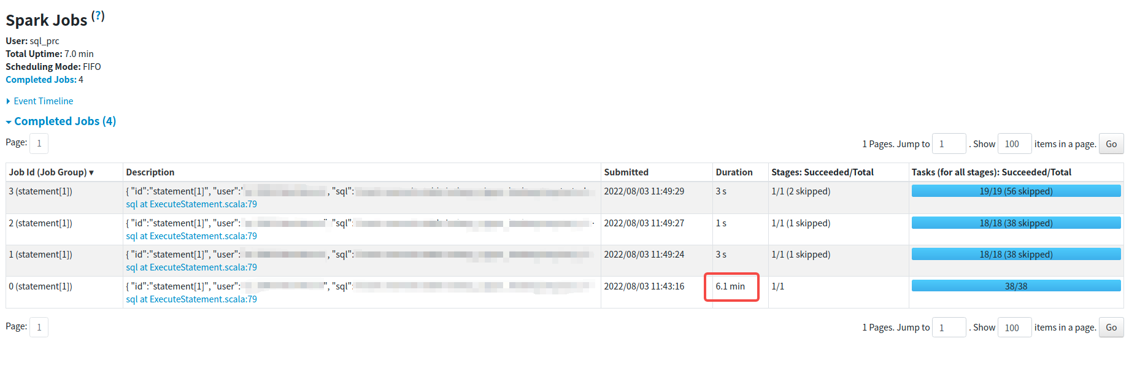1129x368 pixels.
Task: Click the top Go button
Action: 1111,144
